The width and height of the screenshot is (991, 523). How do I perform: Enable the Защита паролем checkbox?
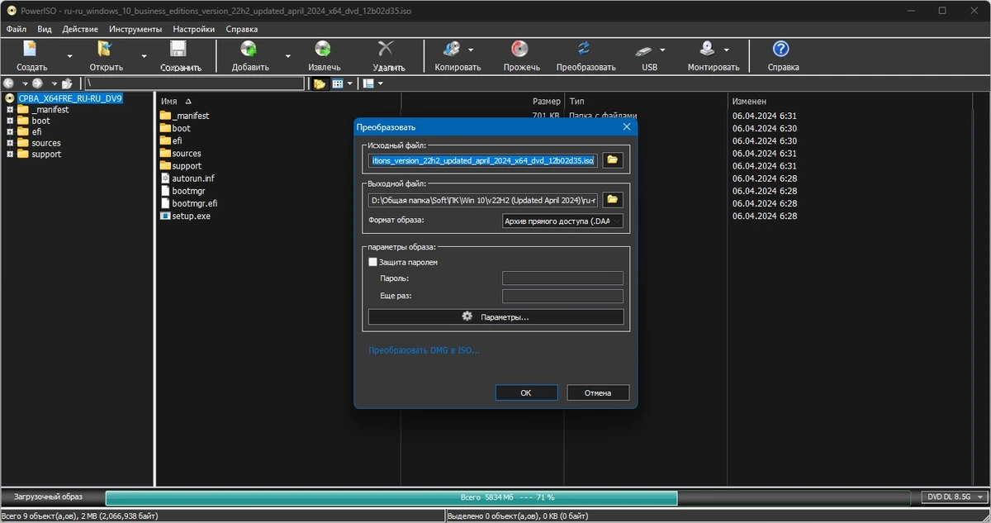tap(372, 262)
